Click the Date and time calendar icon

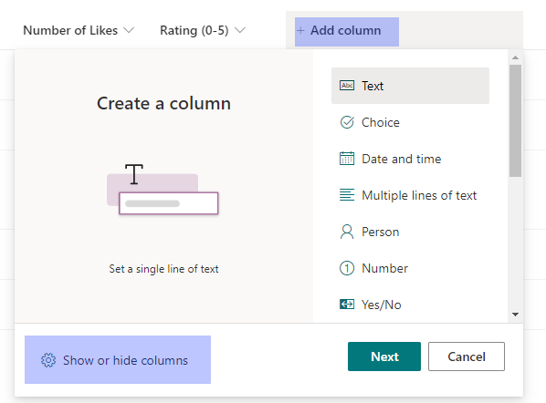click(347, 159)
